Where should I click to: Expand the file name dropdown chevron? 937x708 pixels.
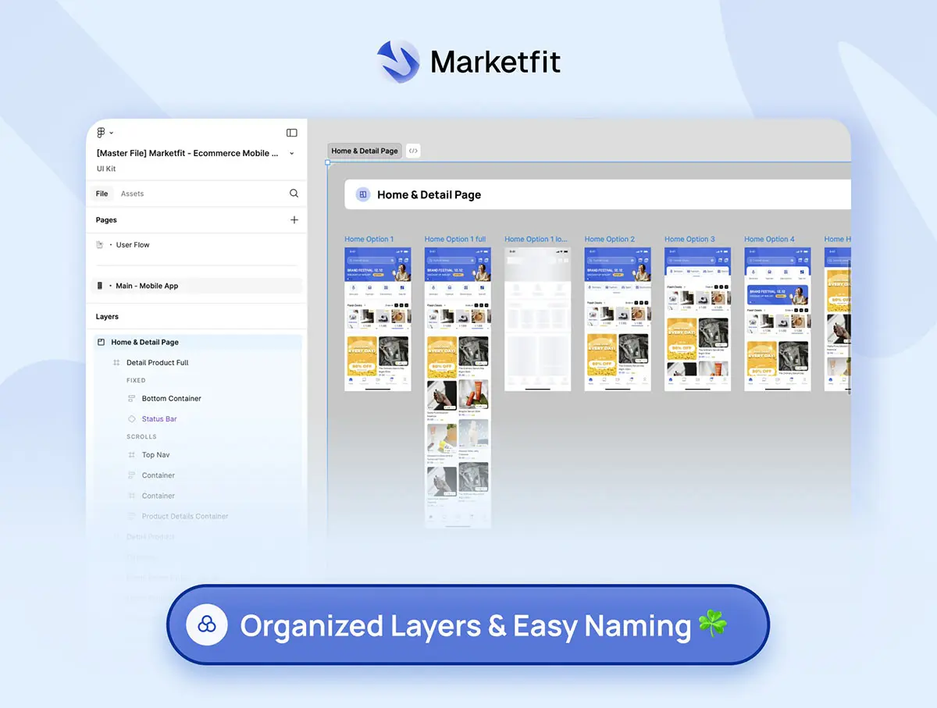292,154
